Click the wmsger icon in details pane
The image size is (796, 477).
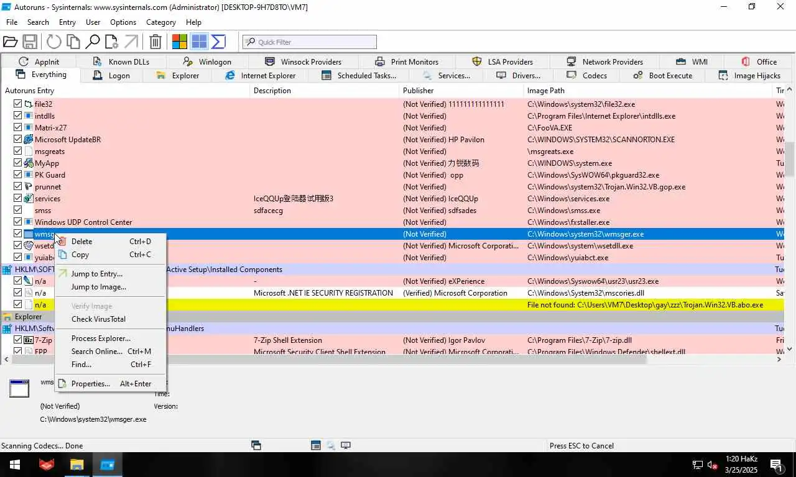coord(19,388)
